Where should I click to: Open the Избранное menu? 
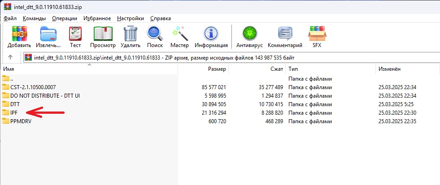pyautogui.click(x=97, y=18)
